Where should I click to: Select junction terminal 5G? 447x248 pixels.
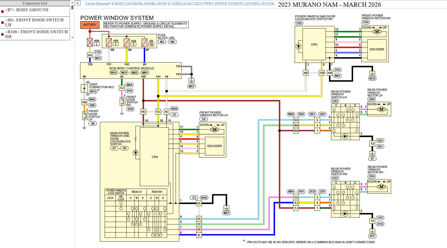tap(90, 55)
